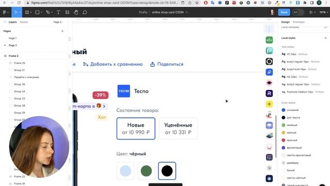
Task: Toggle Dev Mode switch
Action: point(298,12)
